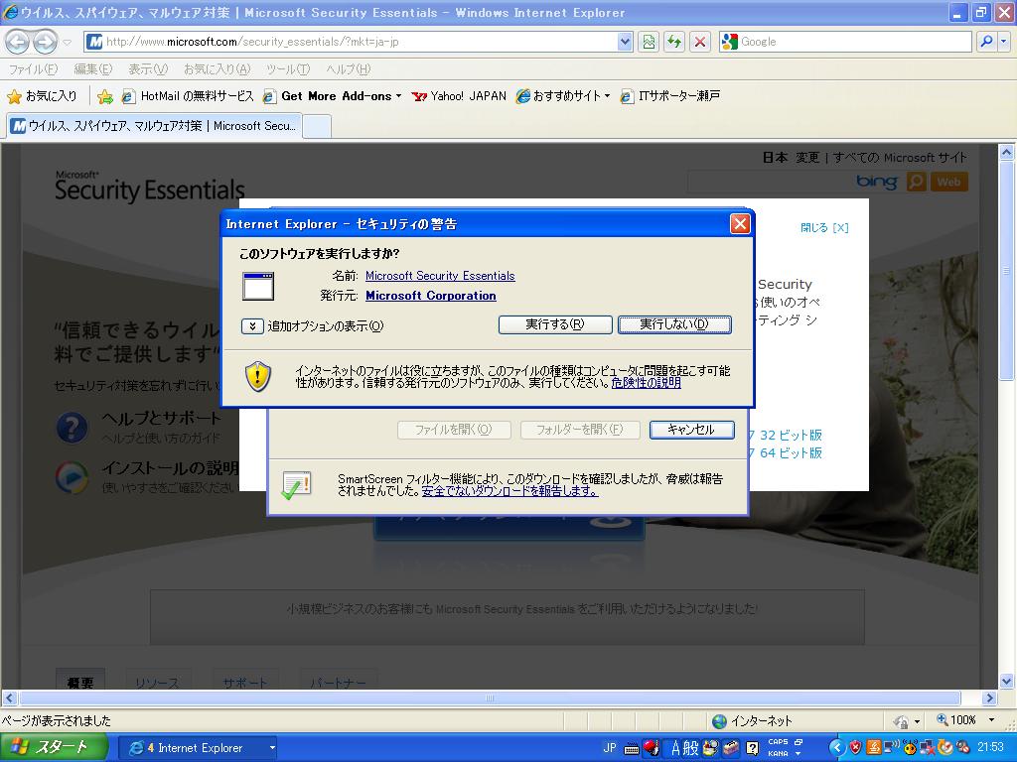Open a new blank tab
The width and height of the screenshot is (1017, 762).
[317, 126]
